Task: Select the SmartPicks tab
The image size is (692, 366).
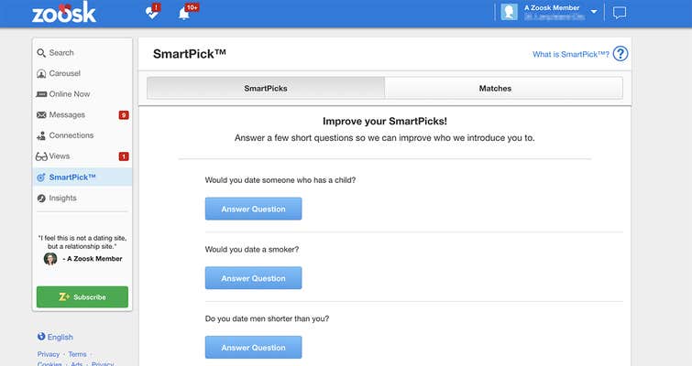Action: coord(265,88)
